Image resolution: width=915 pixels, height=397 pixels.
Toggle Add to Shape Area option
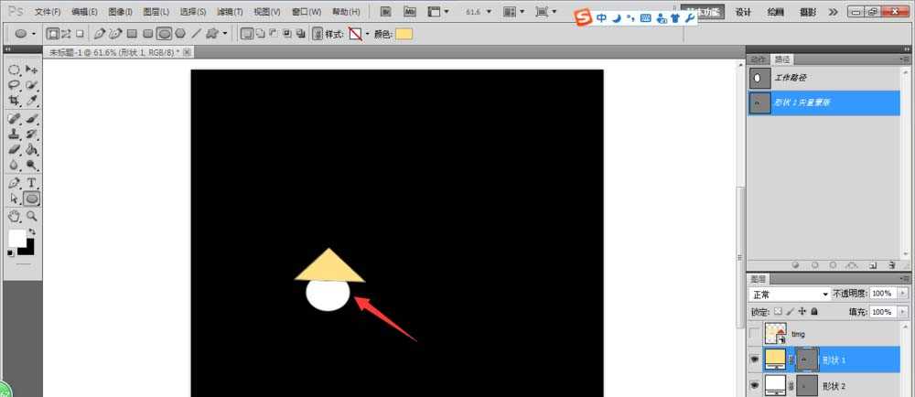click(260, 34)
